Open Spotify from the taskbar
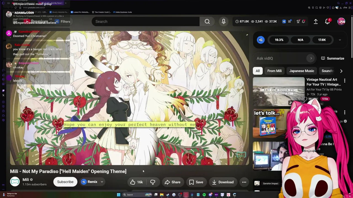Viewport: 353px width, 198px height. 204,195
